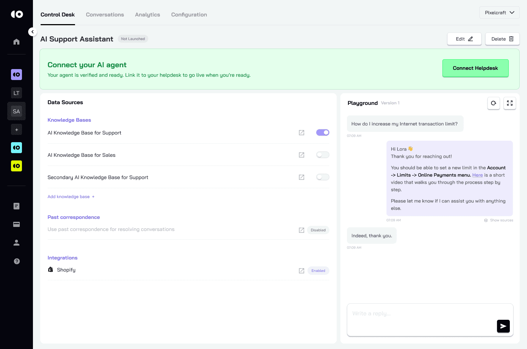Viewport: 527px width, 349px height.
Task: Open the Pixelcraft workspace dropdown
Action: tap(499, 12)
